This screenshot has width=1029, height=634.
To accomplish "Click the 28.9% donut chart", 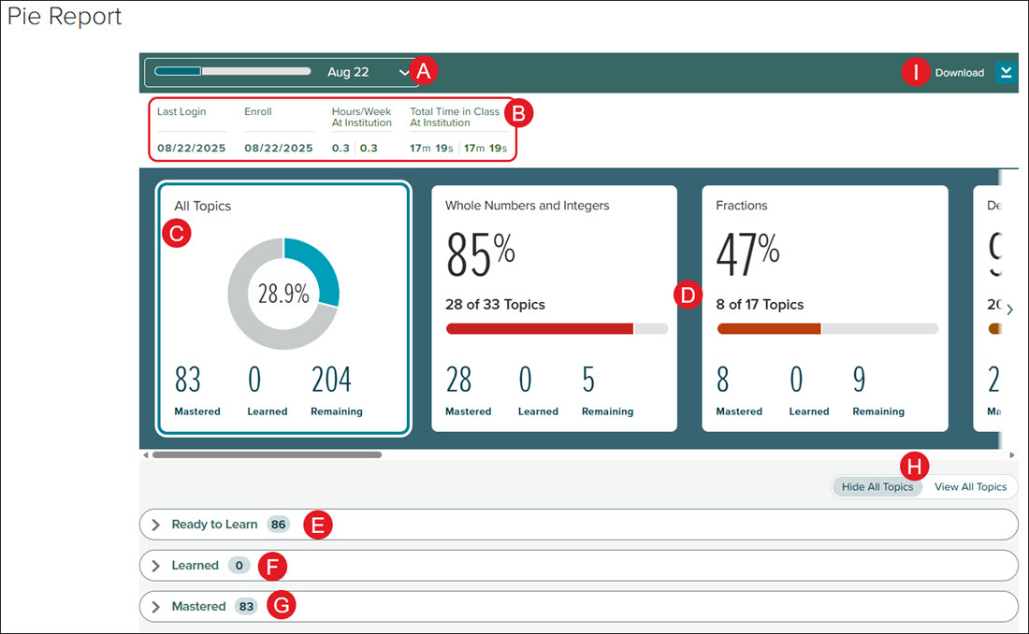I will 283,294.
